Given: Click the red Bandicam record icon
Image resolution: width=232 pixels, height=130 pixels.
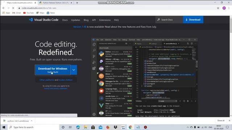Looking at the screenshot, I should 145,127.
